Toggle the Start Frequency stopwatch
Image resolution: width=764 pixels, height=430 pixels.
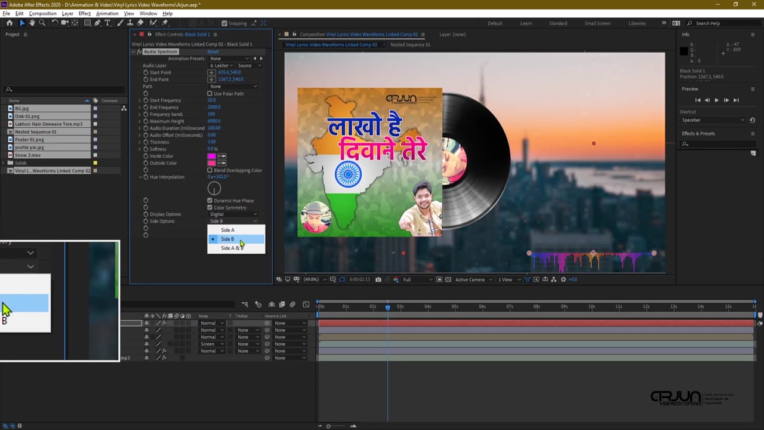click(x=146, y=100)
